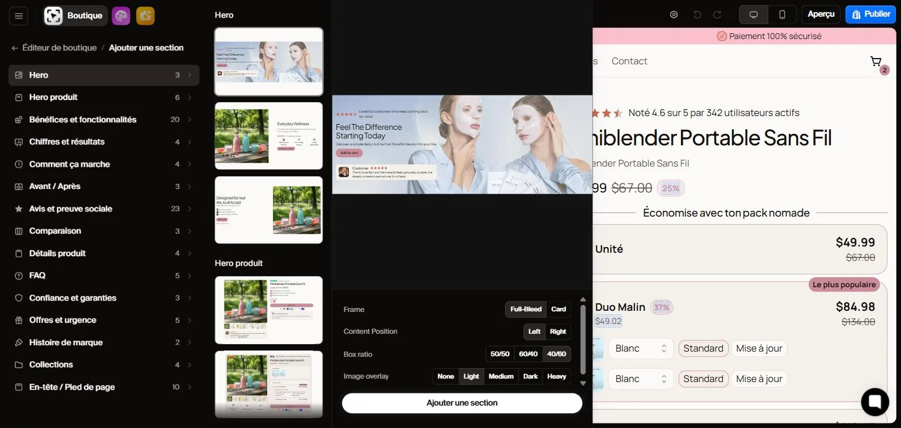
Task: Select the Hero category
Action: pyautogui.click(x=104, y=75)
